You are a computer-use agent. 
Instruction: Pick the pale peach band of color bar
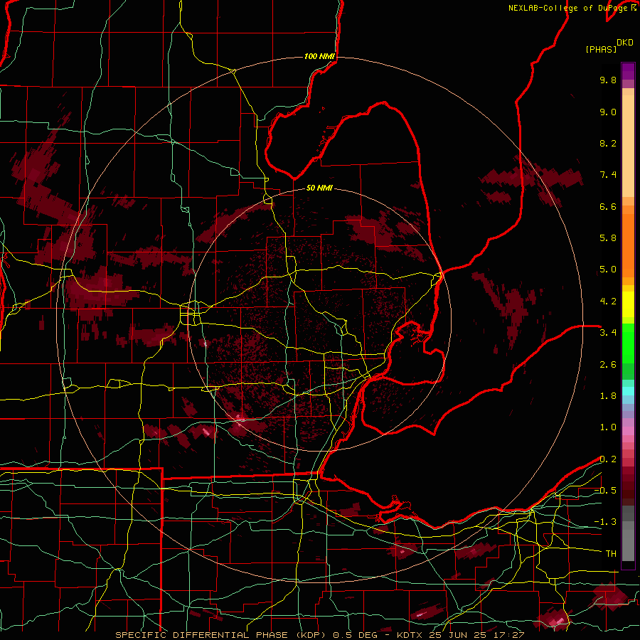[628, 146]
